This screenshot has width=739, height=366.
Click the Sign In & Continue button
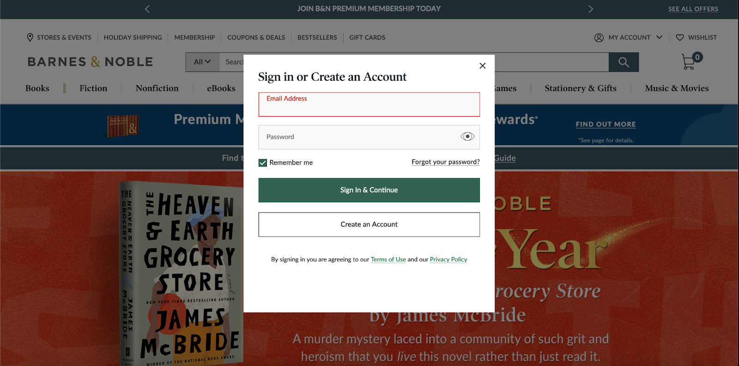point(369,190)
